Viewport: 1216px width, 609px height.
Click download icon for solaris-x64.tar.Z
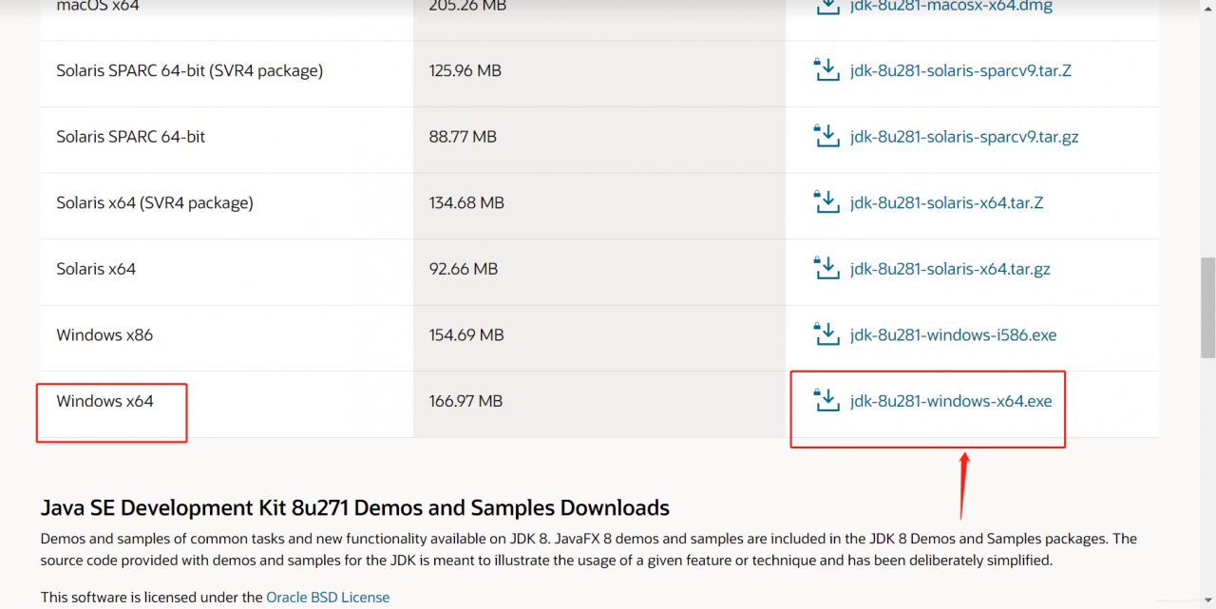[827, 202]
